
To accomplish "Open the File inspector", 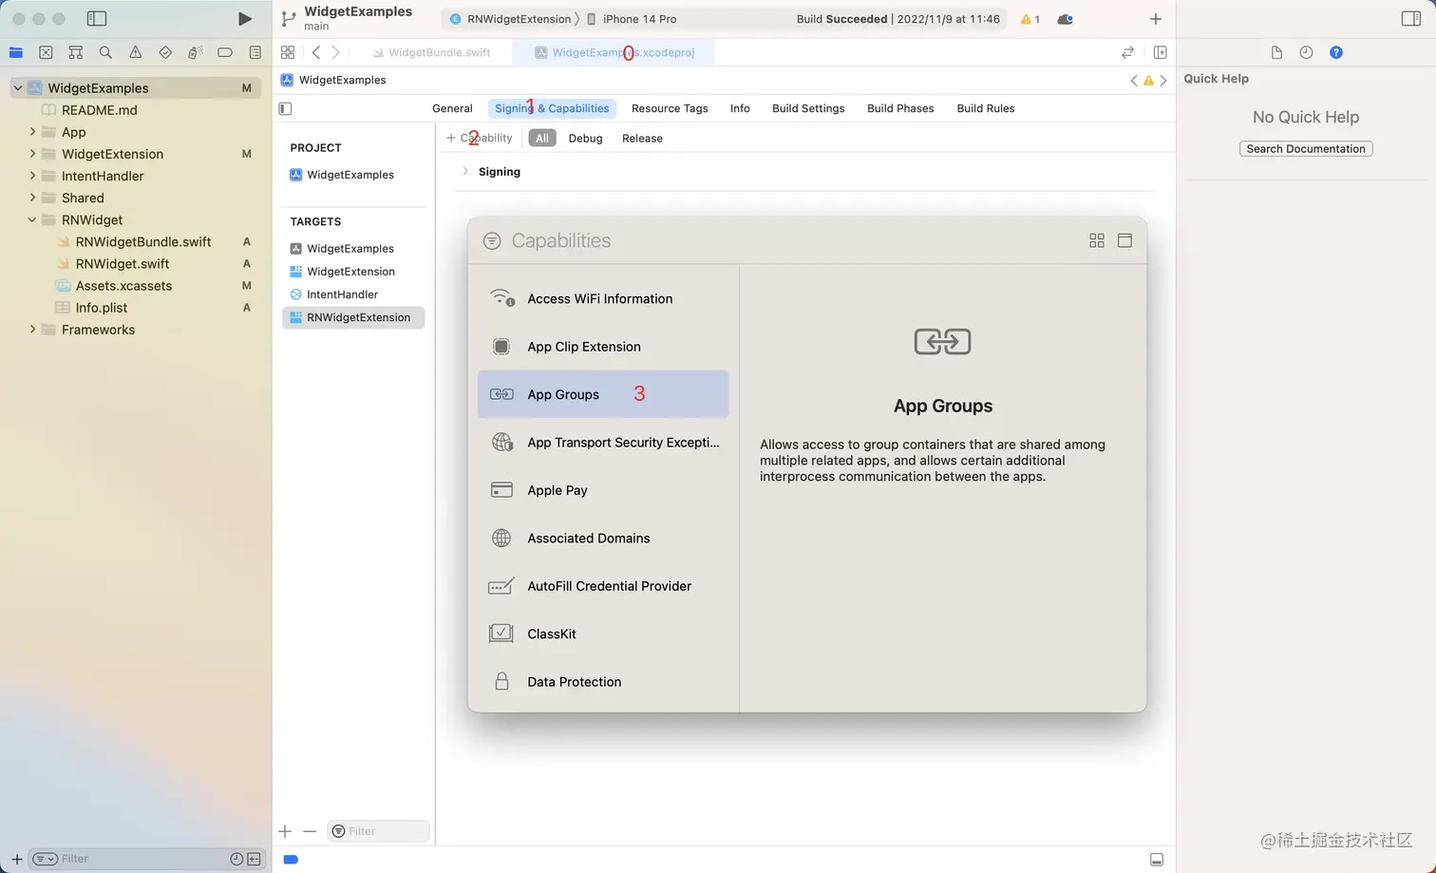I will tap(1276, 52).
